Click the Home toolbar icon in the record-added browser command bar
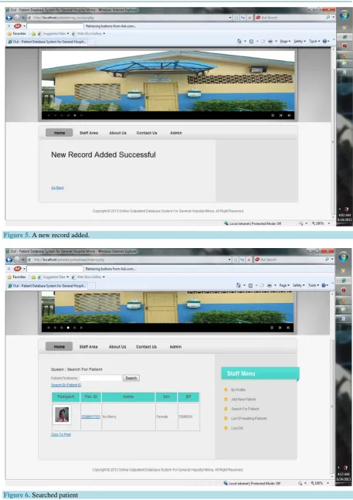The height and width of the screenshot is (500, 353). 239,41
